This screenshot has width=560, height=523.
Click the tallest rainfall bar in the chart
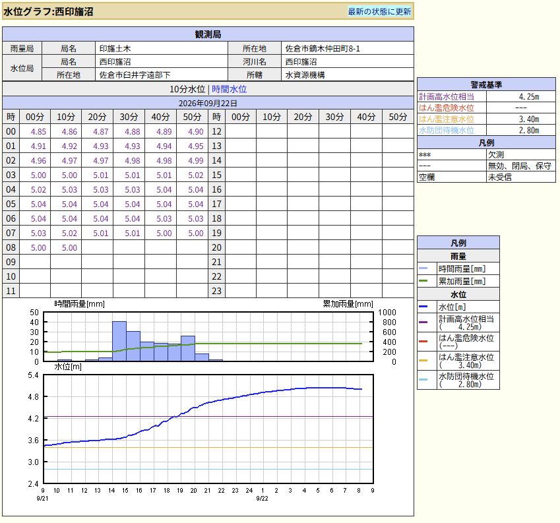coord(119,341)
